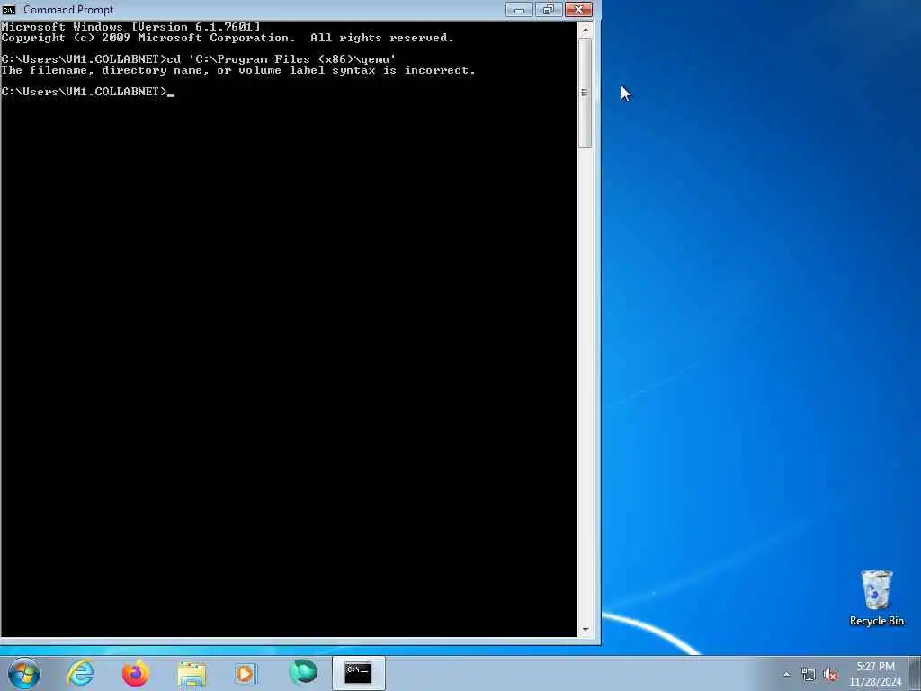Click the Copyright 2009 Microsoft Corporation line
The width and height of the screenshot is (921, 691).
tap(228, 38)
